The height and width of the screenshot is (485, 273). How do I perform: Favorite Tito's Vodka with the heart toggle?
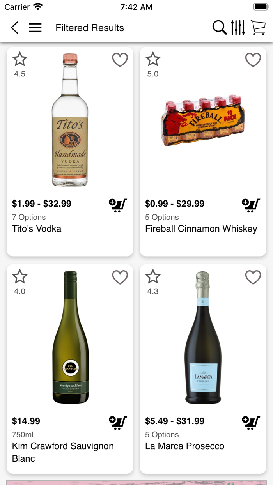[x=120, y=60]
